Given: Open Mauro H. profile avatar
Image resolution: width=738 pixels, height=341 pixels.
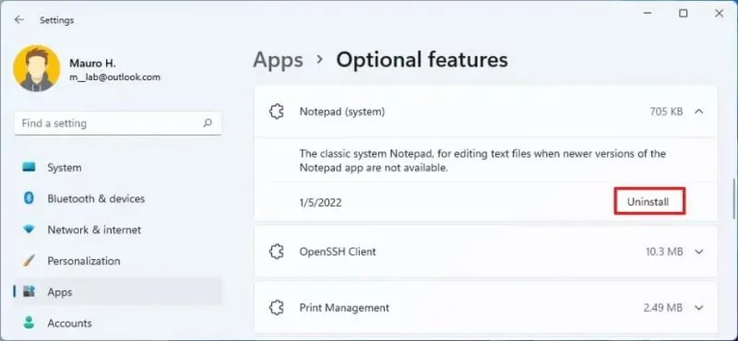Looking at the screenshot, I should [37, 69].
